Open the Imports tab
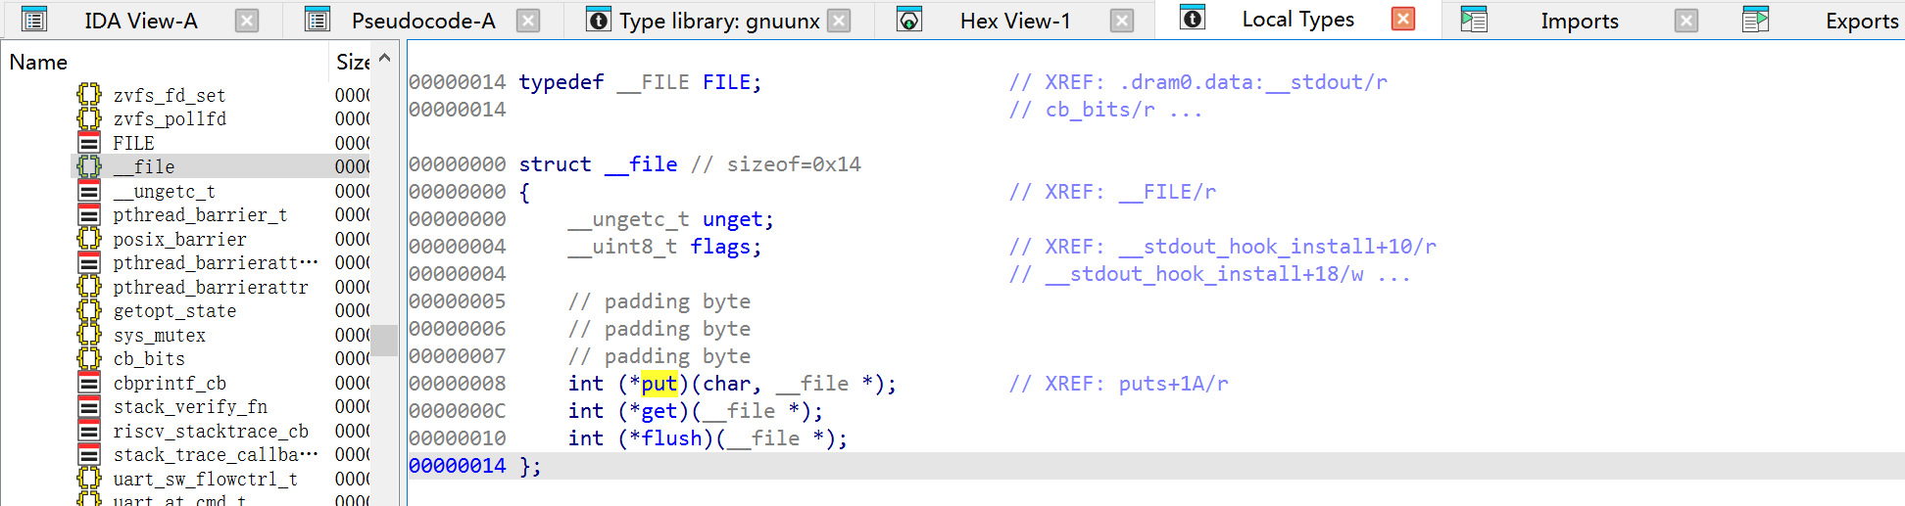This screenshot has width=1905, height=506. (1579, 21)
